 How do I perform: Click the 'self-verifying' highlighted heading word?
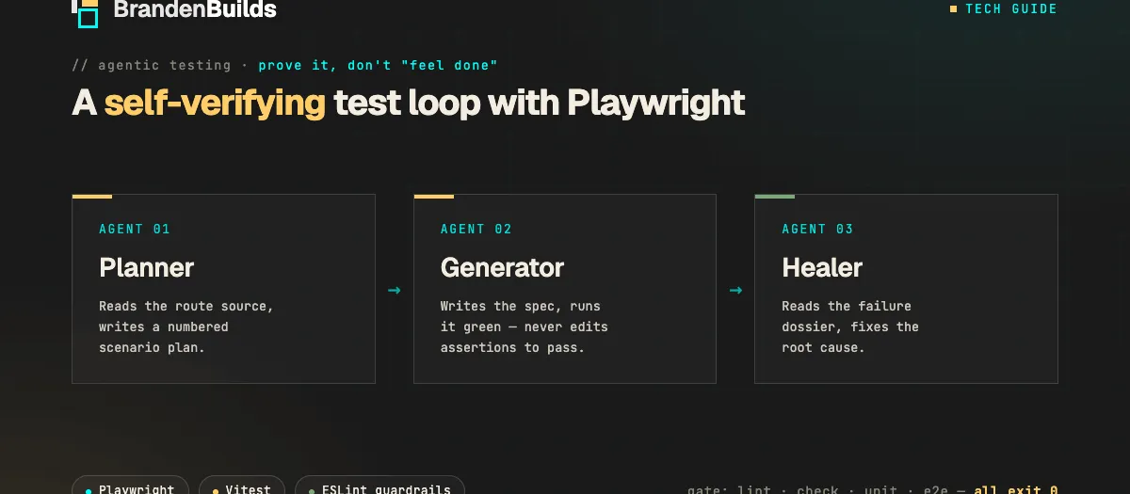pos(215,103)
